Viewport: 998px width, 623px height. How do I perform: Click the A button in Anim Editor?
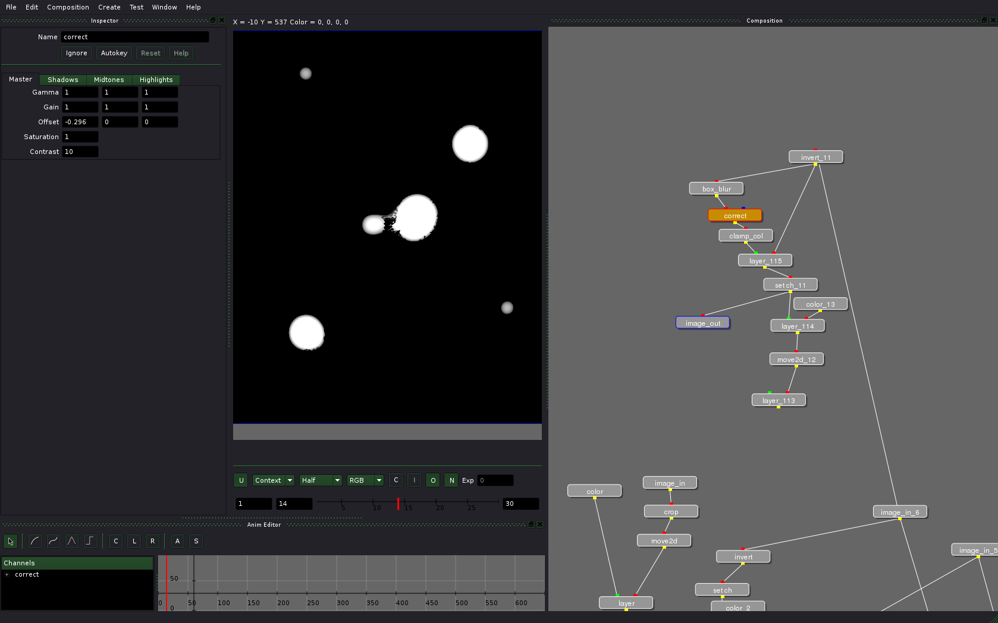click(177, 541)
